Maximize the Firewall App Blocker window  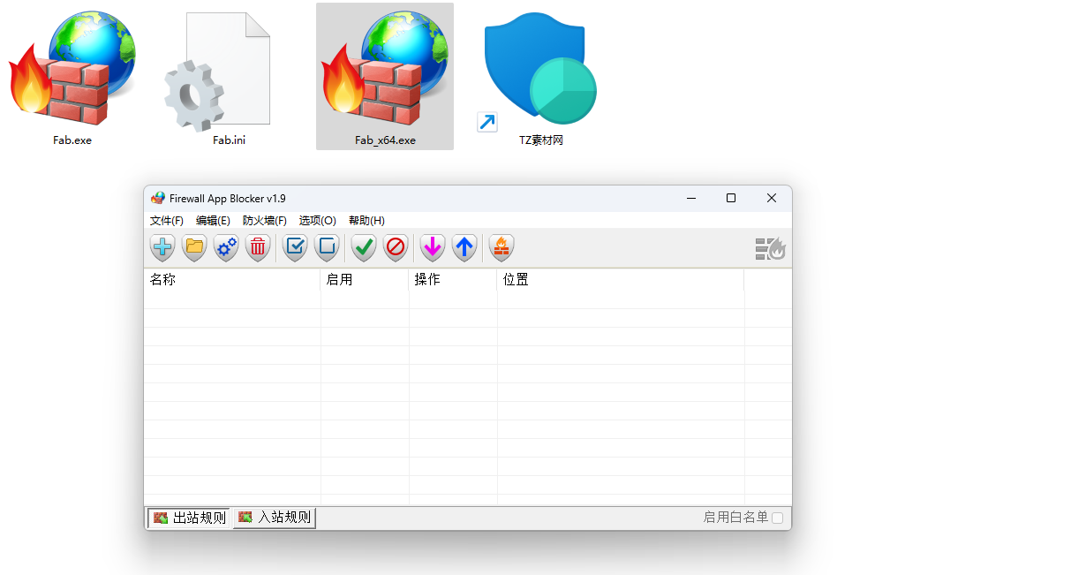click(731, 199)
